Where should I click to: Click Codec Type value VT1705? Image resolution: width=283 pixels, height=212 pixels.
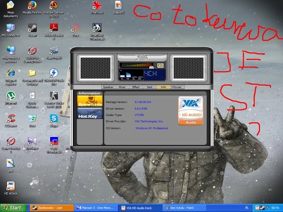[139, 115]
